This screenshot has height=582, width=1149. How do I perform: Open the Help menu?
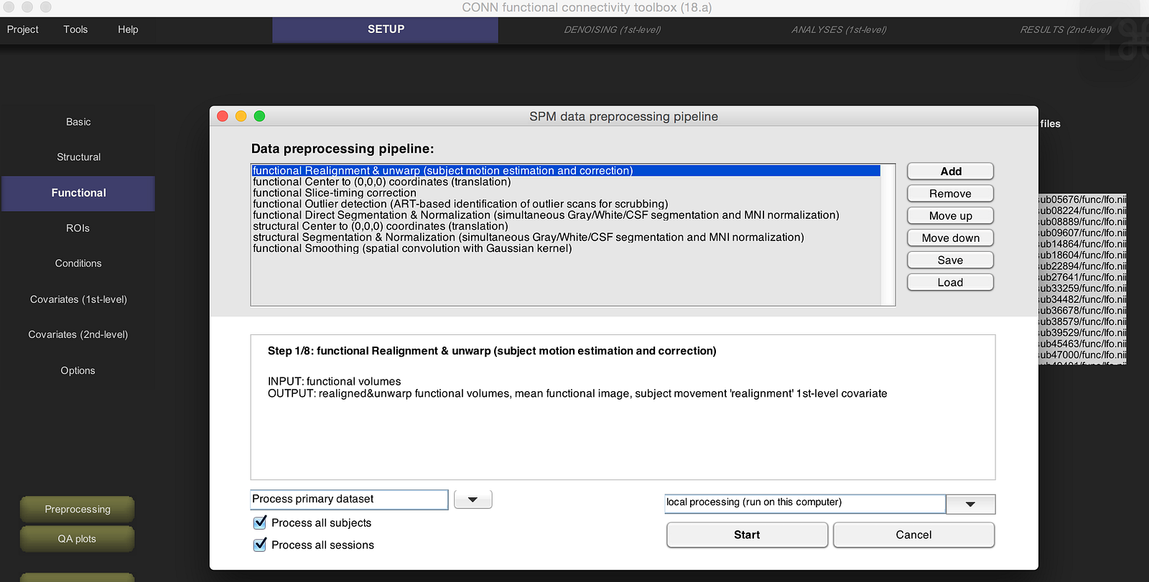click(128, 29)
